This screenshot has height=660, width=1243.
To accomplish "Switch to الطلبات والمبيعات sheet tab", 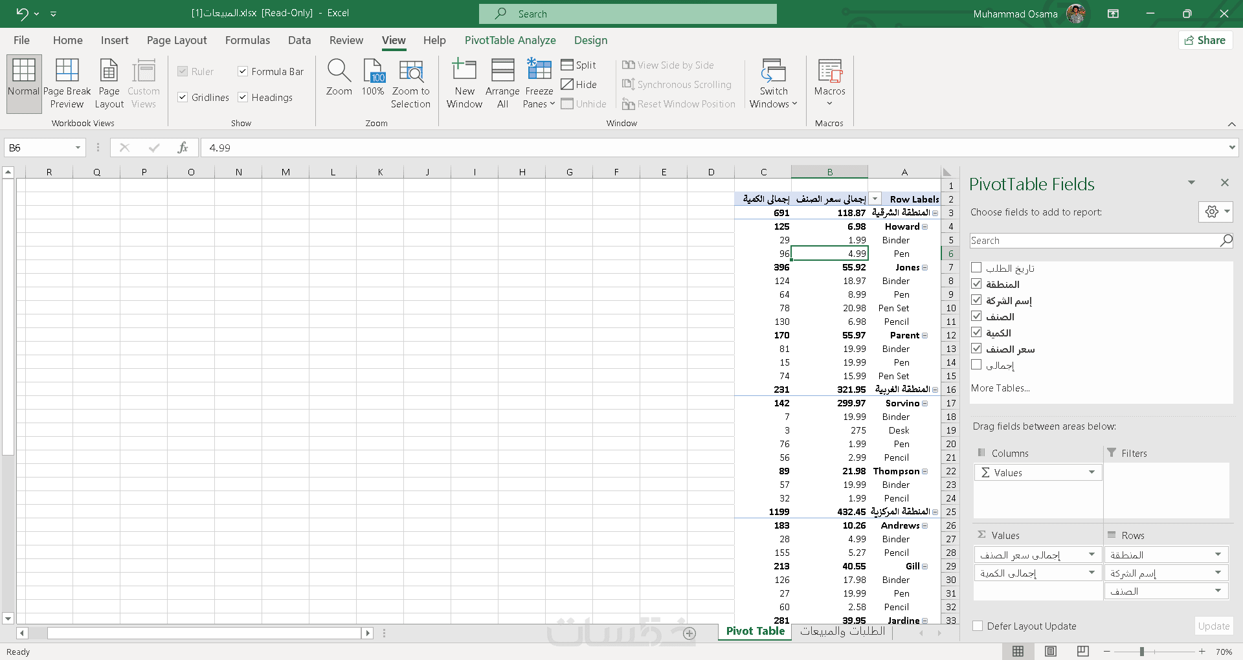I will 842,632.
